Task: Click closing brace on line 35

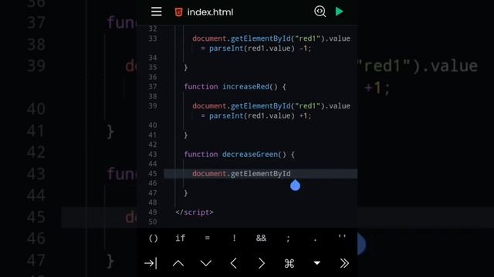Action: [x=186, y=68]
